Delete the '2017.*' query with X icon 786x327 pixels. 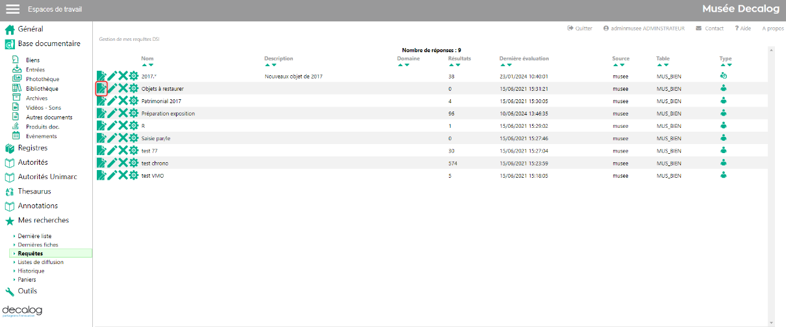click(123, 77)
